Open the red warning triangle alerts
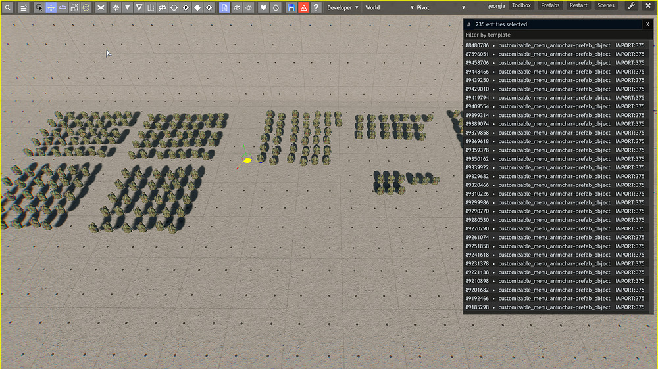The width and height of the screenshot is (658, 369). coord(304,7)
